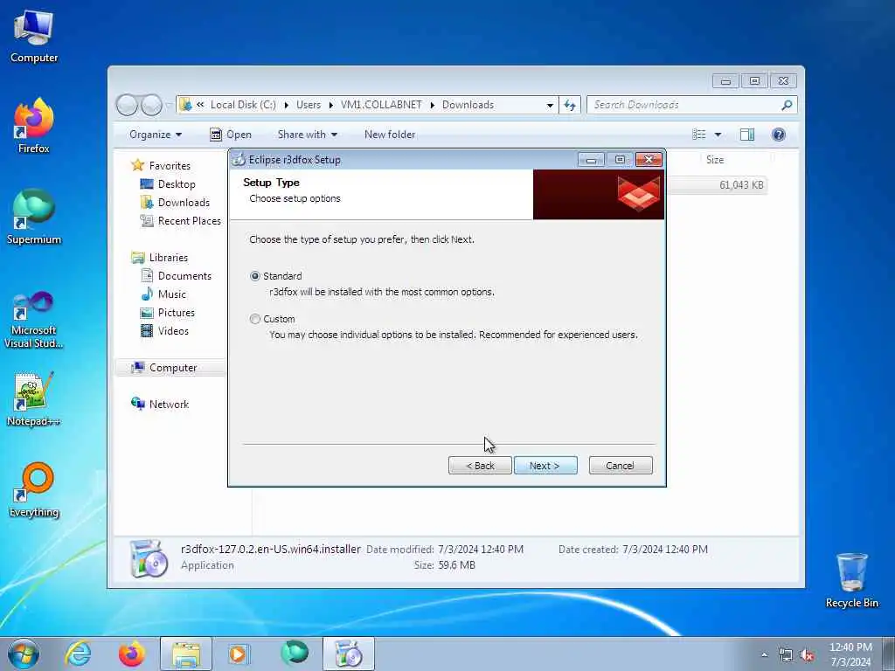This screenshot has width=895, height=671.
Task: Click the Explorer back arrow button
Action: (x=127, y=105)
